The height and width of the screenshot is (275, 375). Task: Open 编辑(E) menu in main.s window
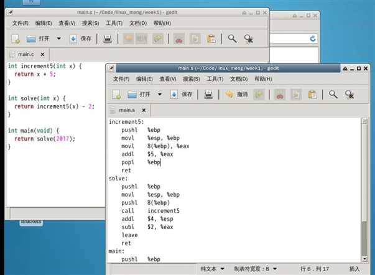[x=144, y=79]
